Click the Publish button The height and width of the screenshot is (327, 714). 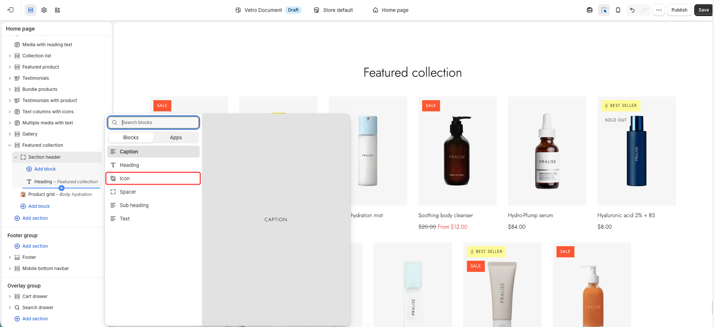click(x=679, y=10)
